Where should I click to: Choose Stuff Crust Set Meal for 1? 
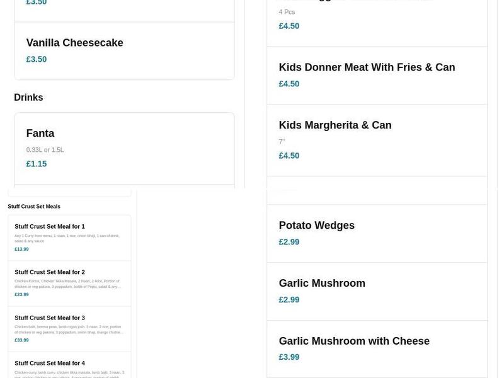pos(50,227)
